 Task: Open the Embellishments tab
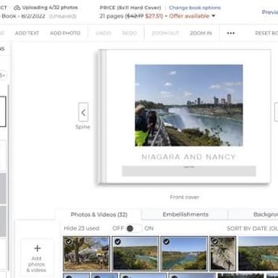coord(185,214)
